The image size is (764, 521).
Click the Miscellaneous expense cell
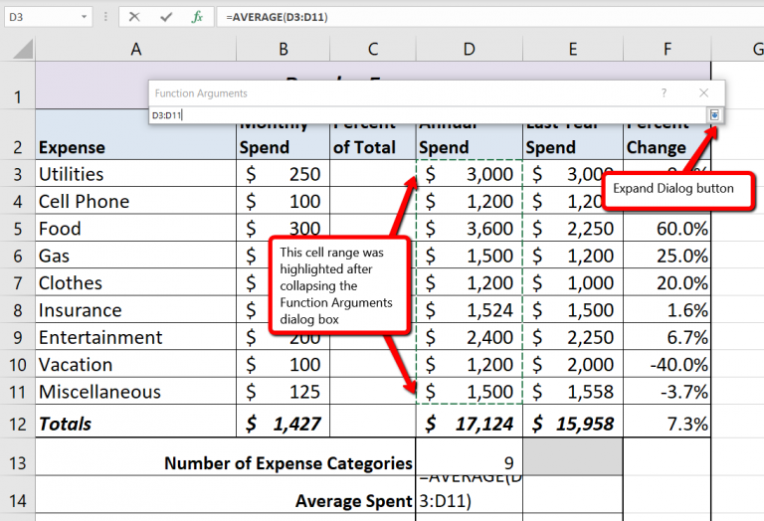point(135,392)
